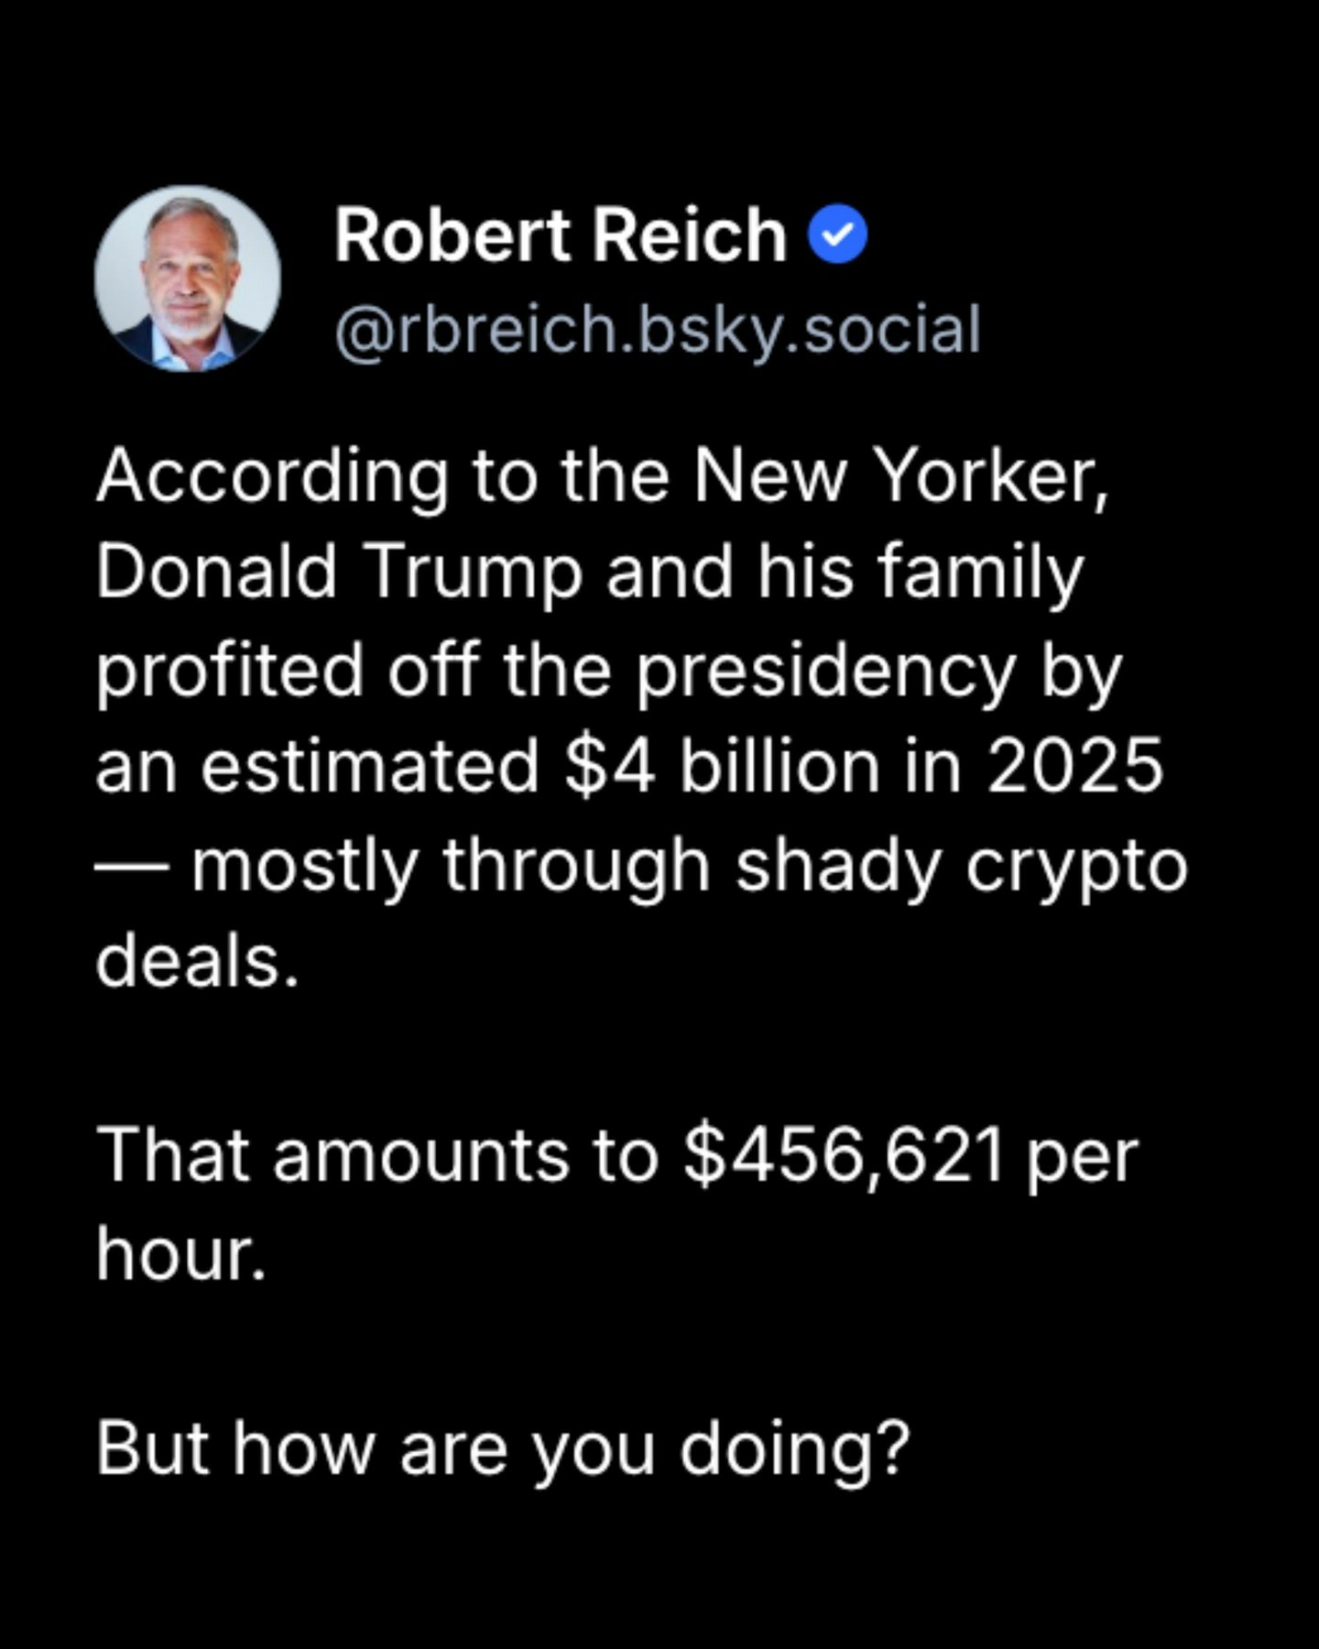Click the word "family" in the post
The image size is (1319, 1649).
pos(980,573)
